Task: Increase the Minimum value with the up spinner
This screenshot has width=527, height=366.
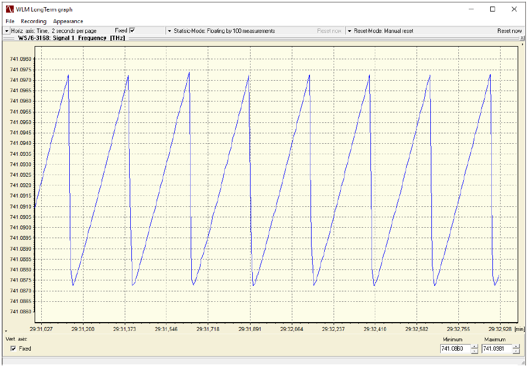Action: point(474,347)
